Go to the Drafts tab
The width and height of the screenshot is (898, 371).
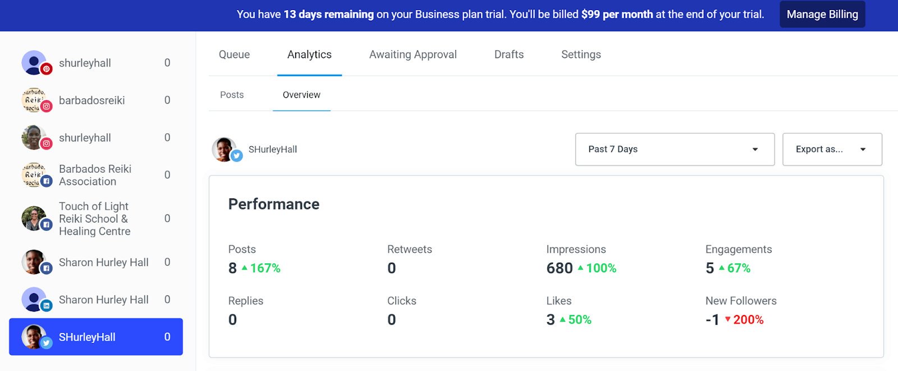(509, 54)
